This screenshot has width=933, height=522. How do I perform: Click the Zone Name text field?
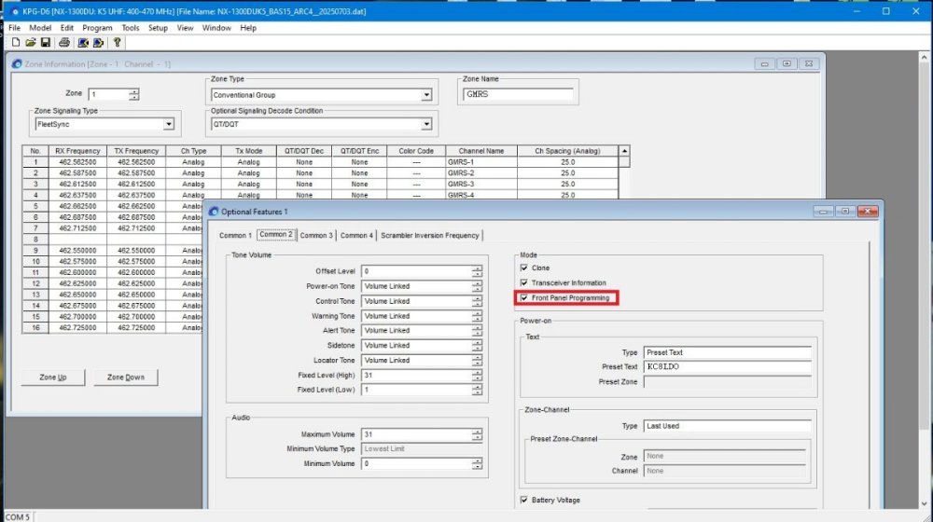pyautogui.click(x=518, y=94)
